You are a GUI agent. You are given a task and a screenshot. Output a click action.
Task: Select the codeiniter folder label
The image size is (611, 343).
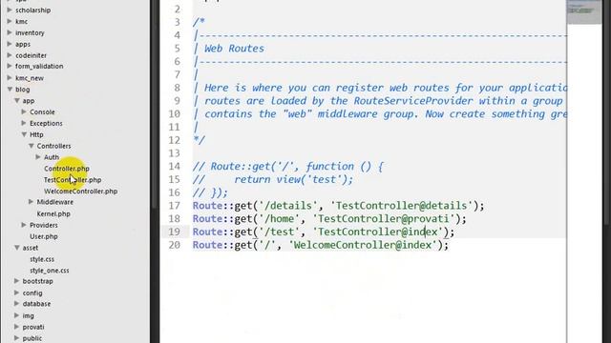pyautogui.click(x=32, y=55)
